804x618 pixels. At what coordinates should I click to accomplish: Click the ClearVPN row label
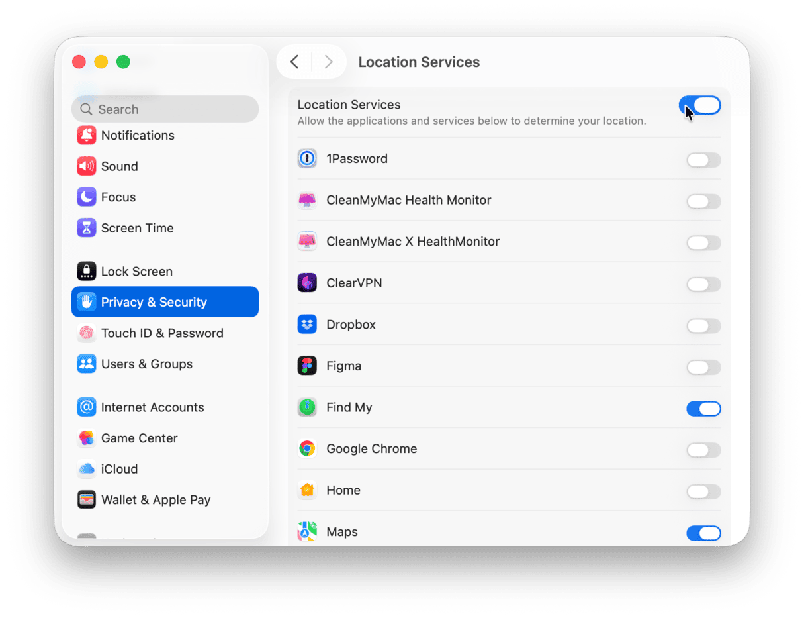tap(354, 283)
